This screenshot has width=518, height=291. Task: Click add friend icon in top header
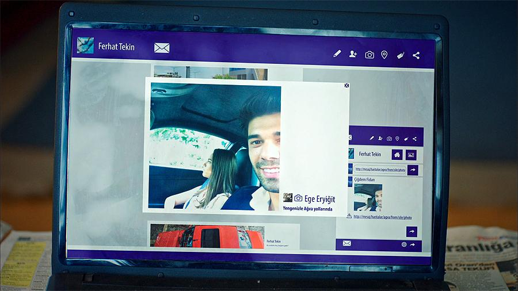(x=353, y=54)
